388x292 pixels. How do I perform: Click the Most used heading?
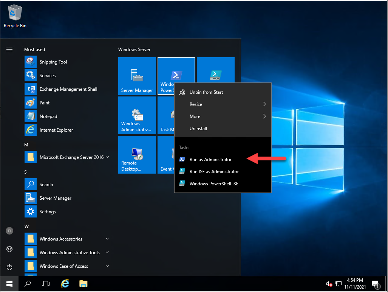[35, 50]
